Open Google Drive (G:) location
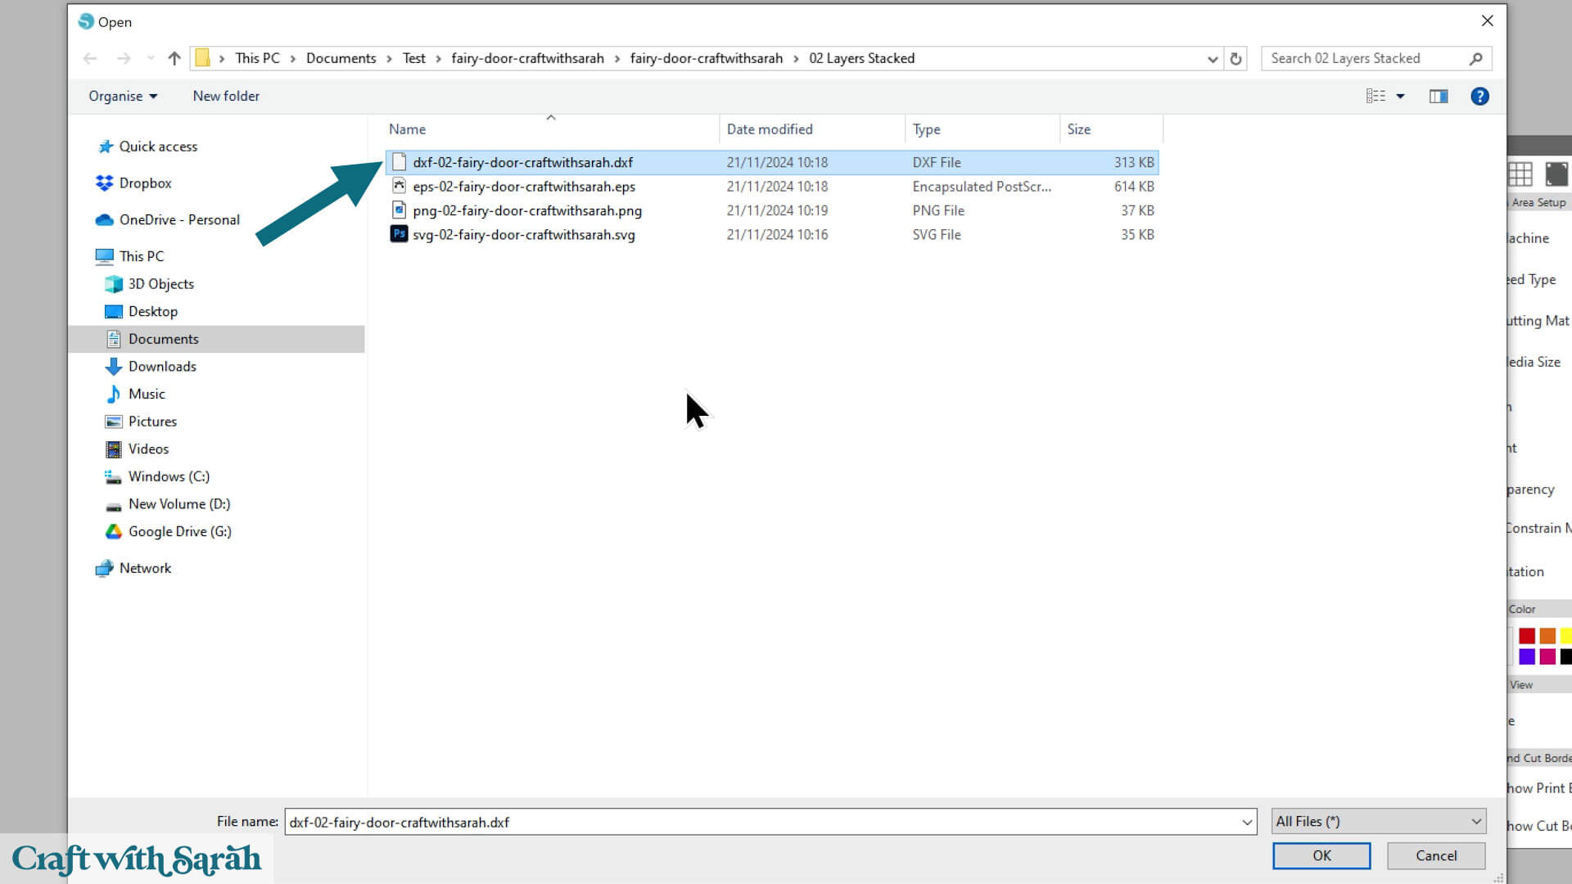The height and width of the screenshot is (884, 1572). tap(179, 531)
